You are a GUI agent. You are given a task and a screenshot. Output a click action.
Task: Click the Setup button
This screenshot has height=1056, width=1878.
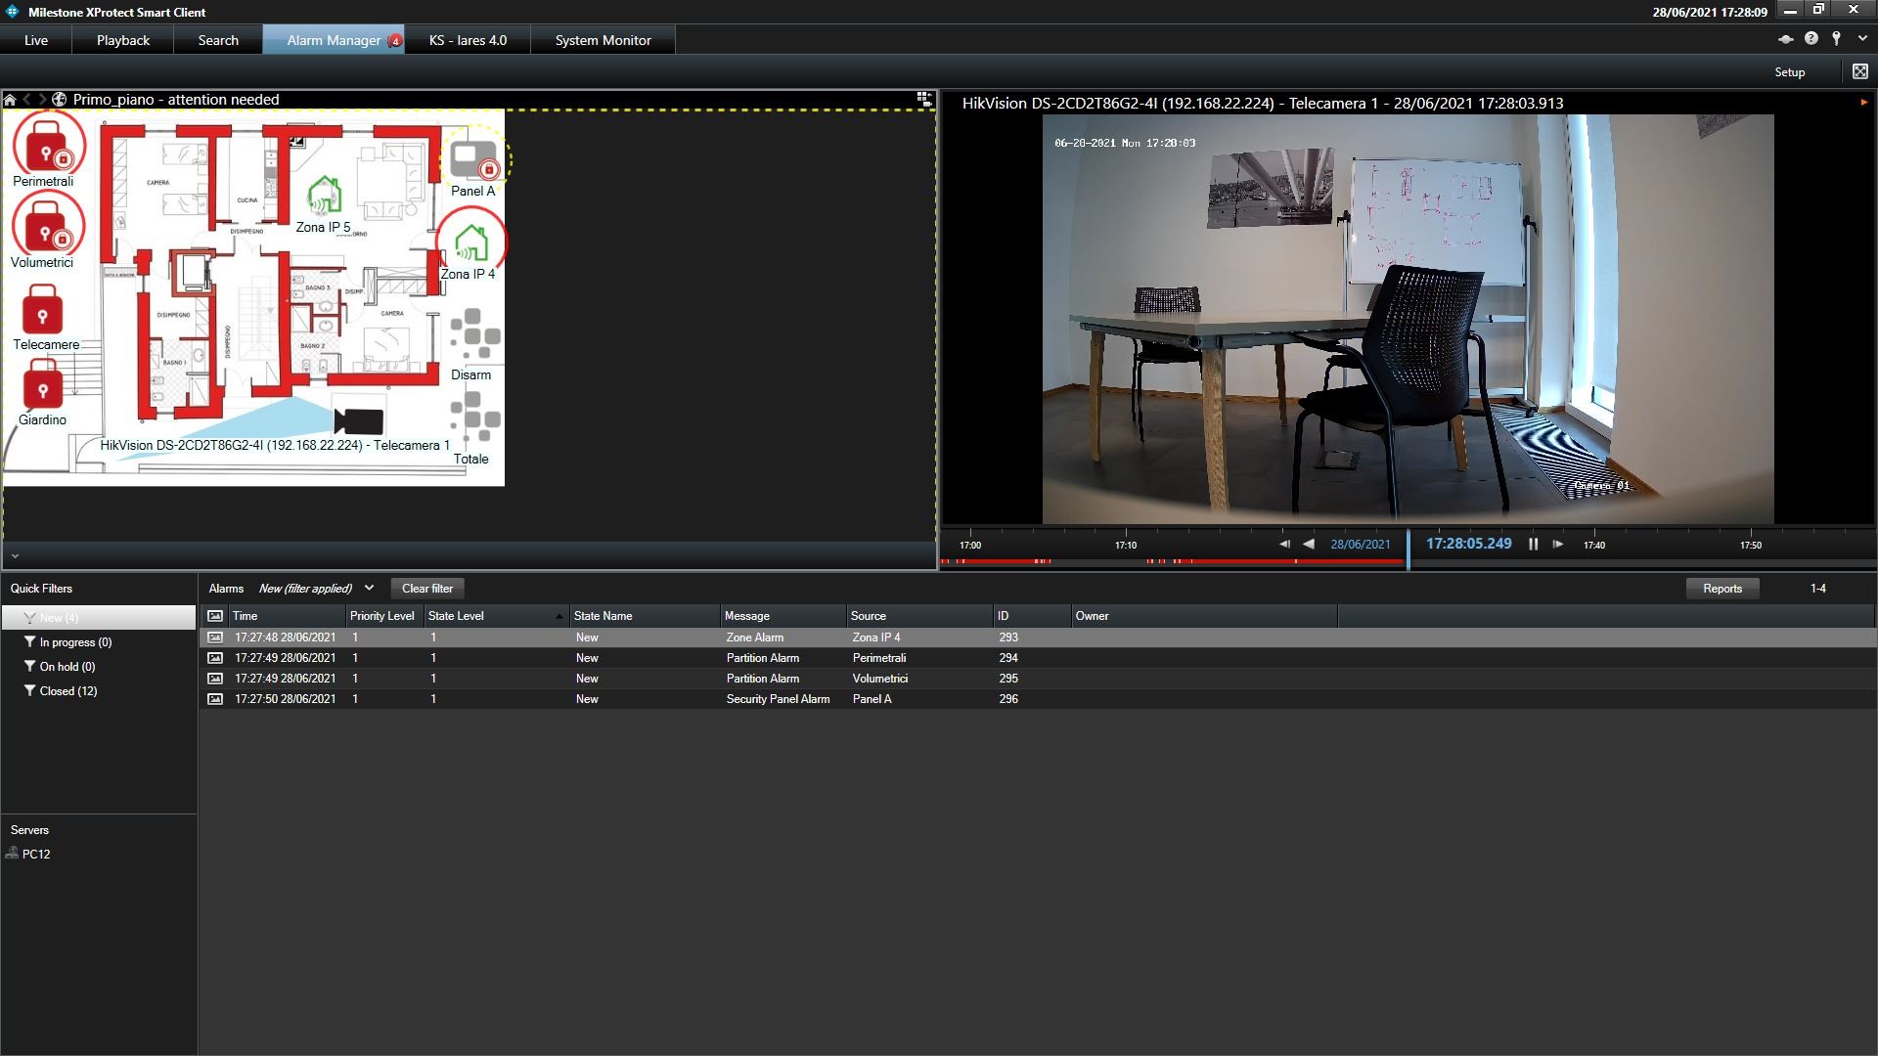(1790, 72)
